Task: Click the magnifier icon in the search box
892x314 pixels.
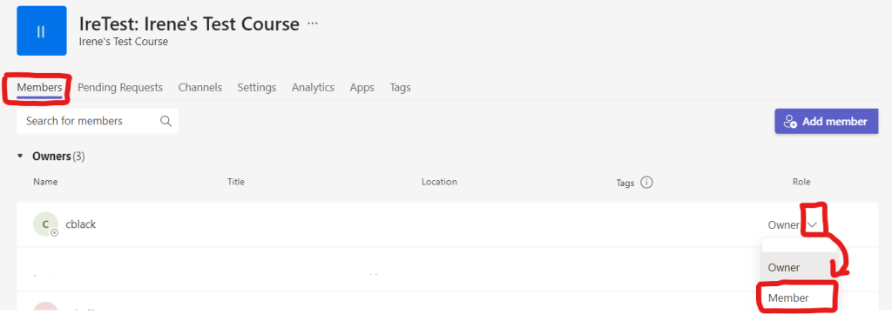Action: click(x=166, y=121)
